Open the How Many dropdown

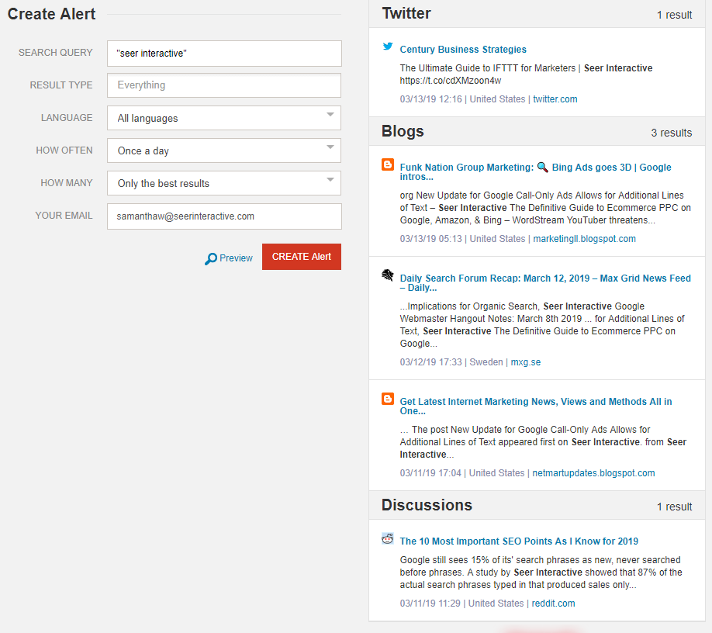click(224, 183)
